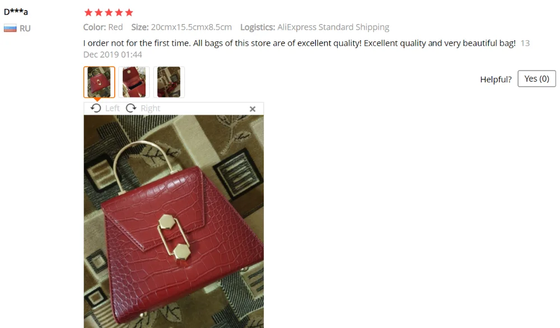This screenshot has width=560, height=328.
Task: Close the enlarged photo viewer
Action: [253, 109]
